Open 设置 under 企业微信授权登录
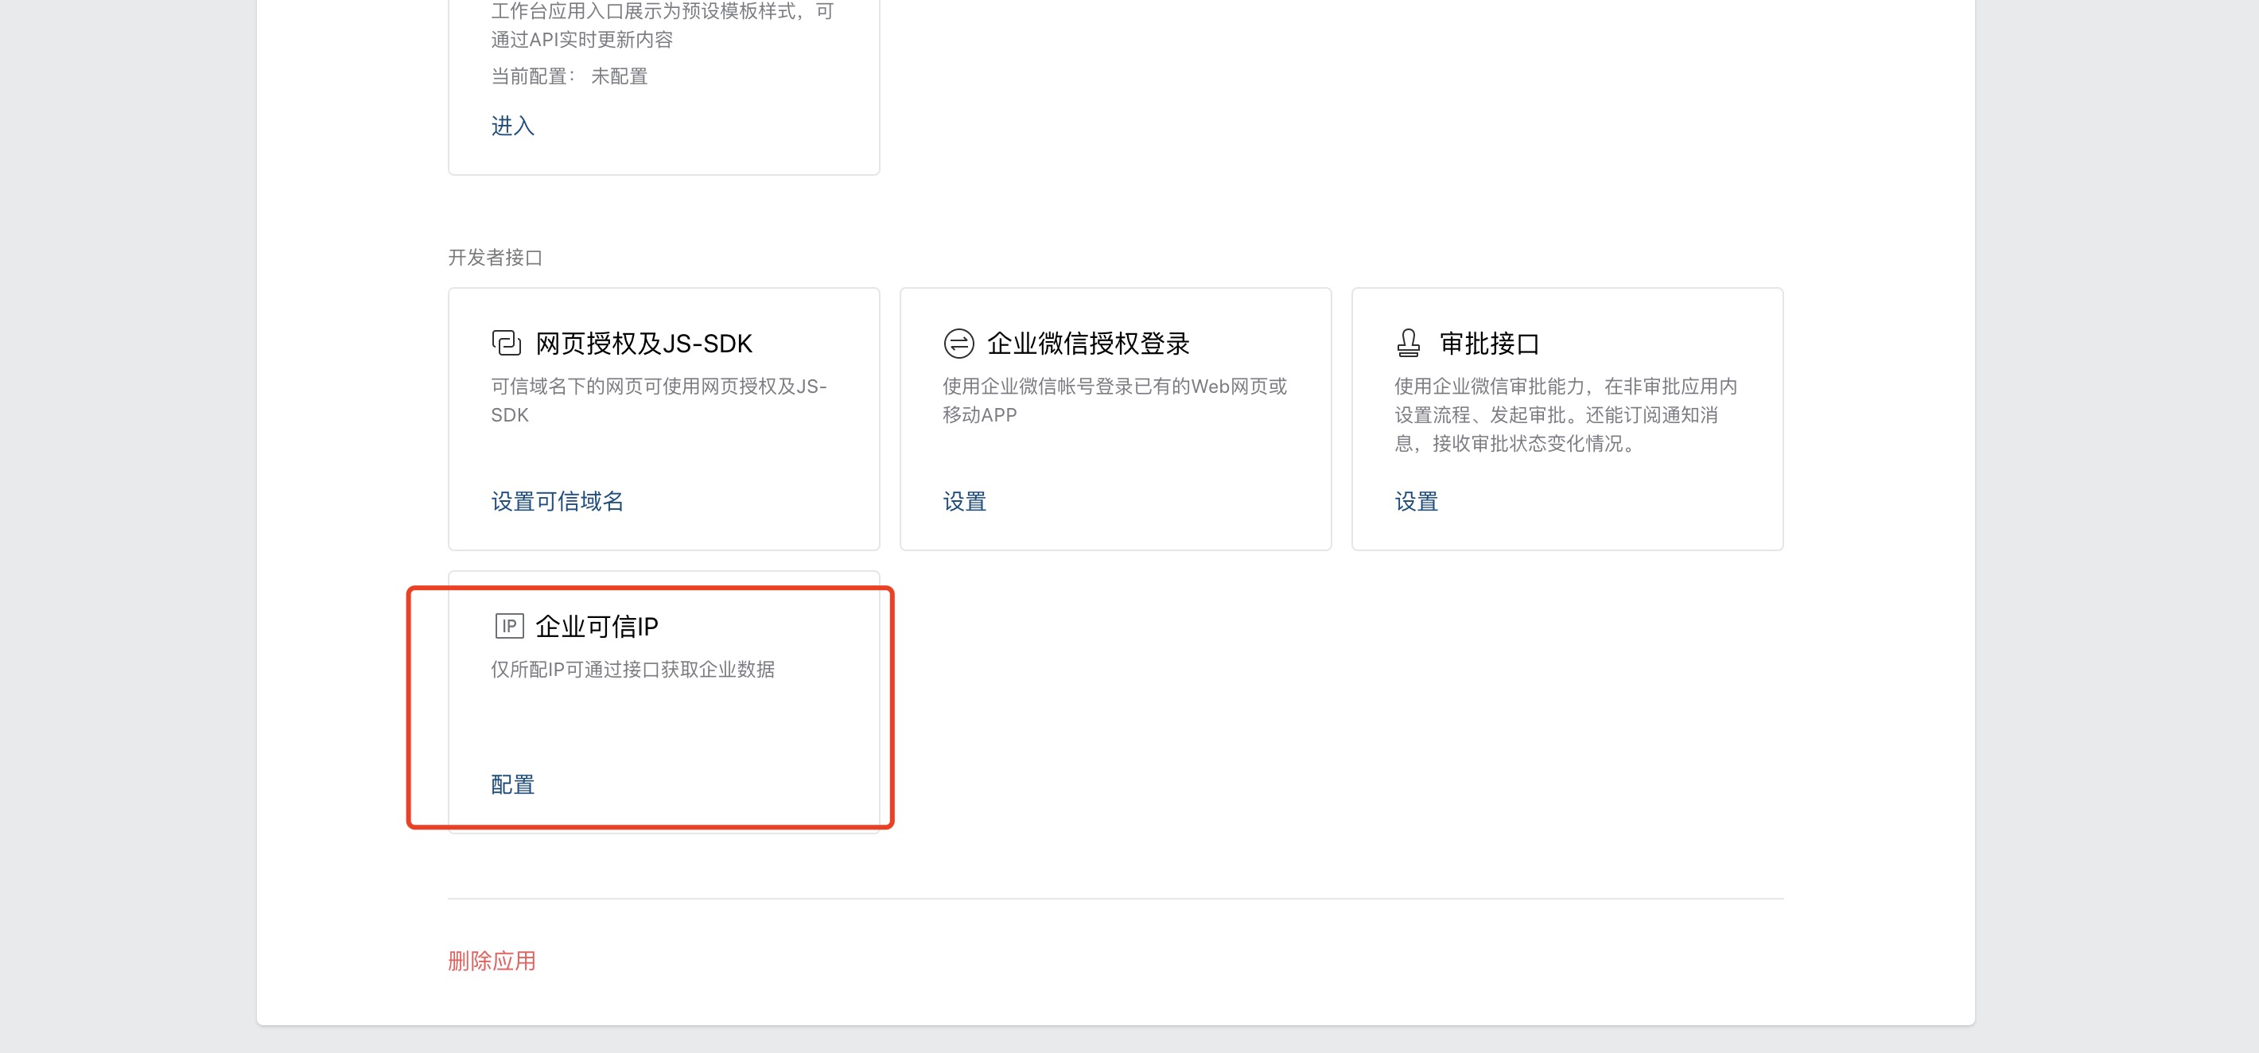The height and width of the screenshot is (1053, 2259). point(964,502)
